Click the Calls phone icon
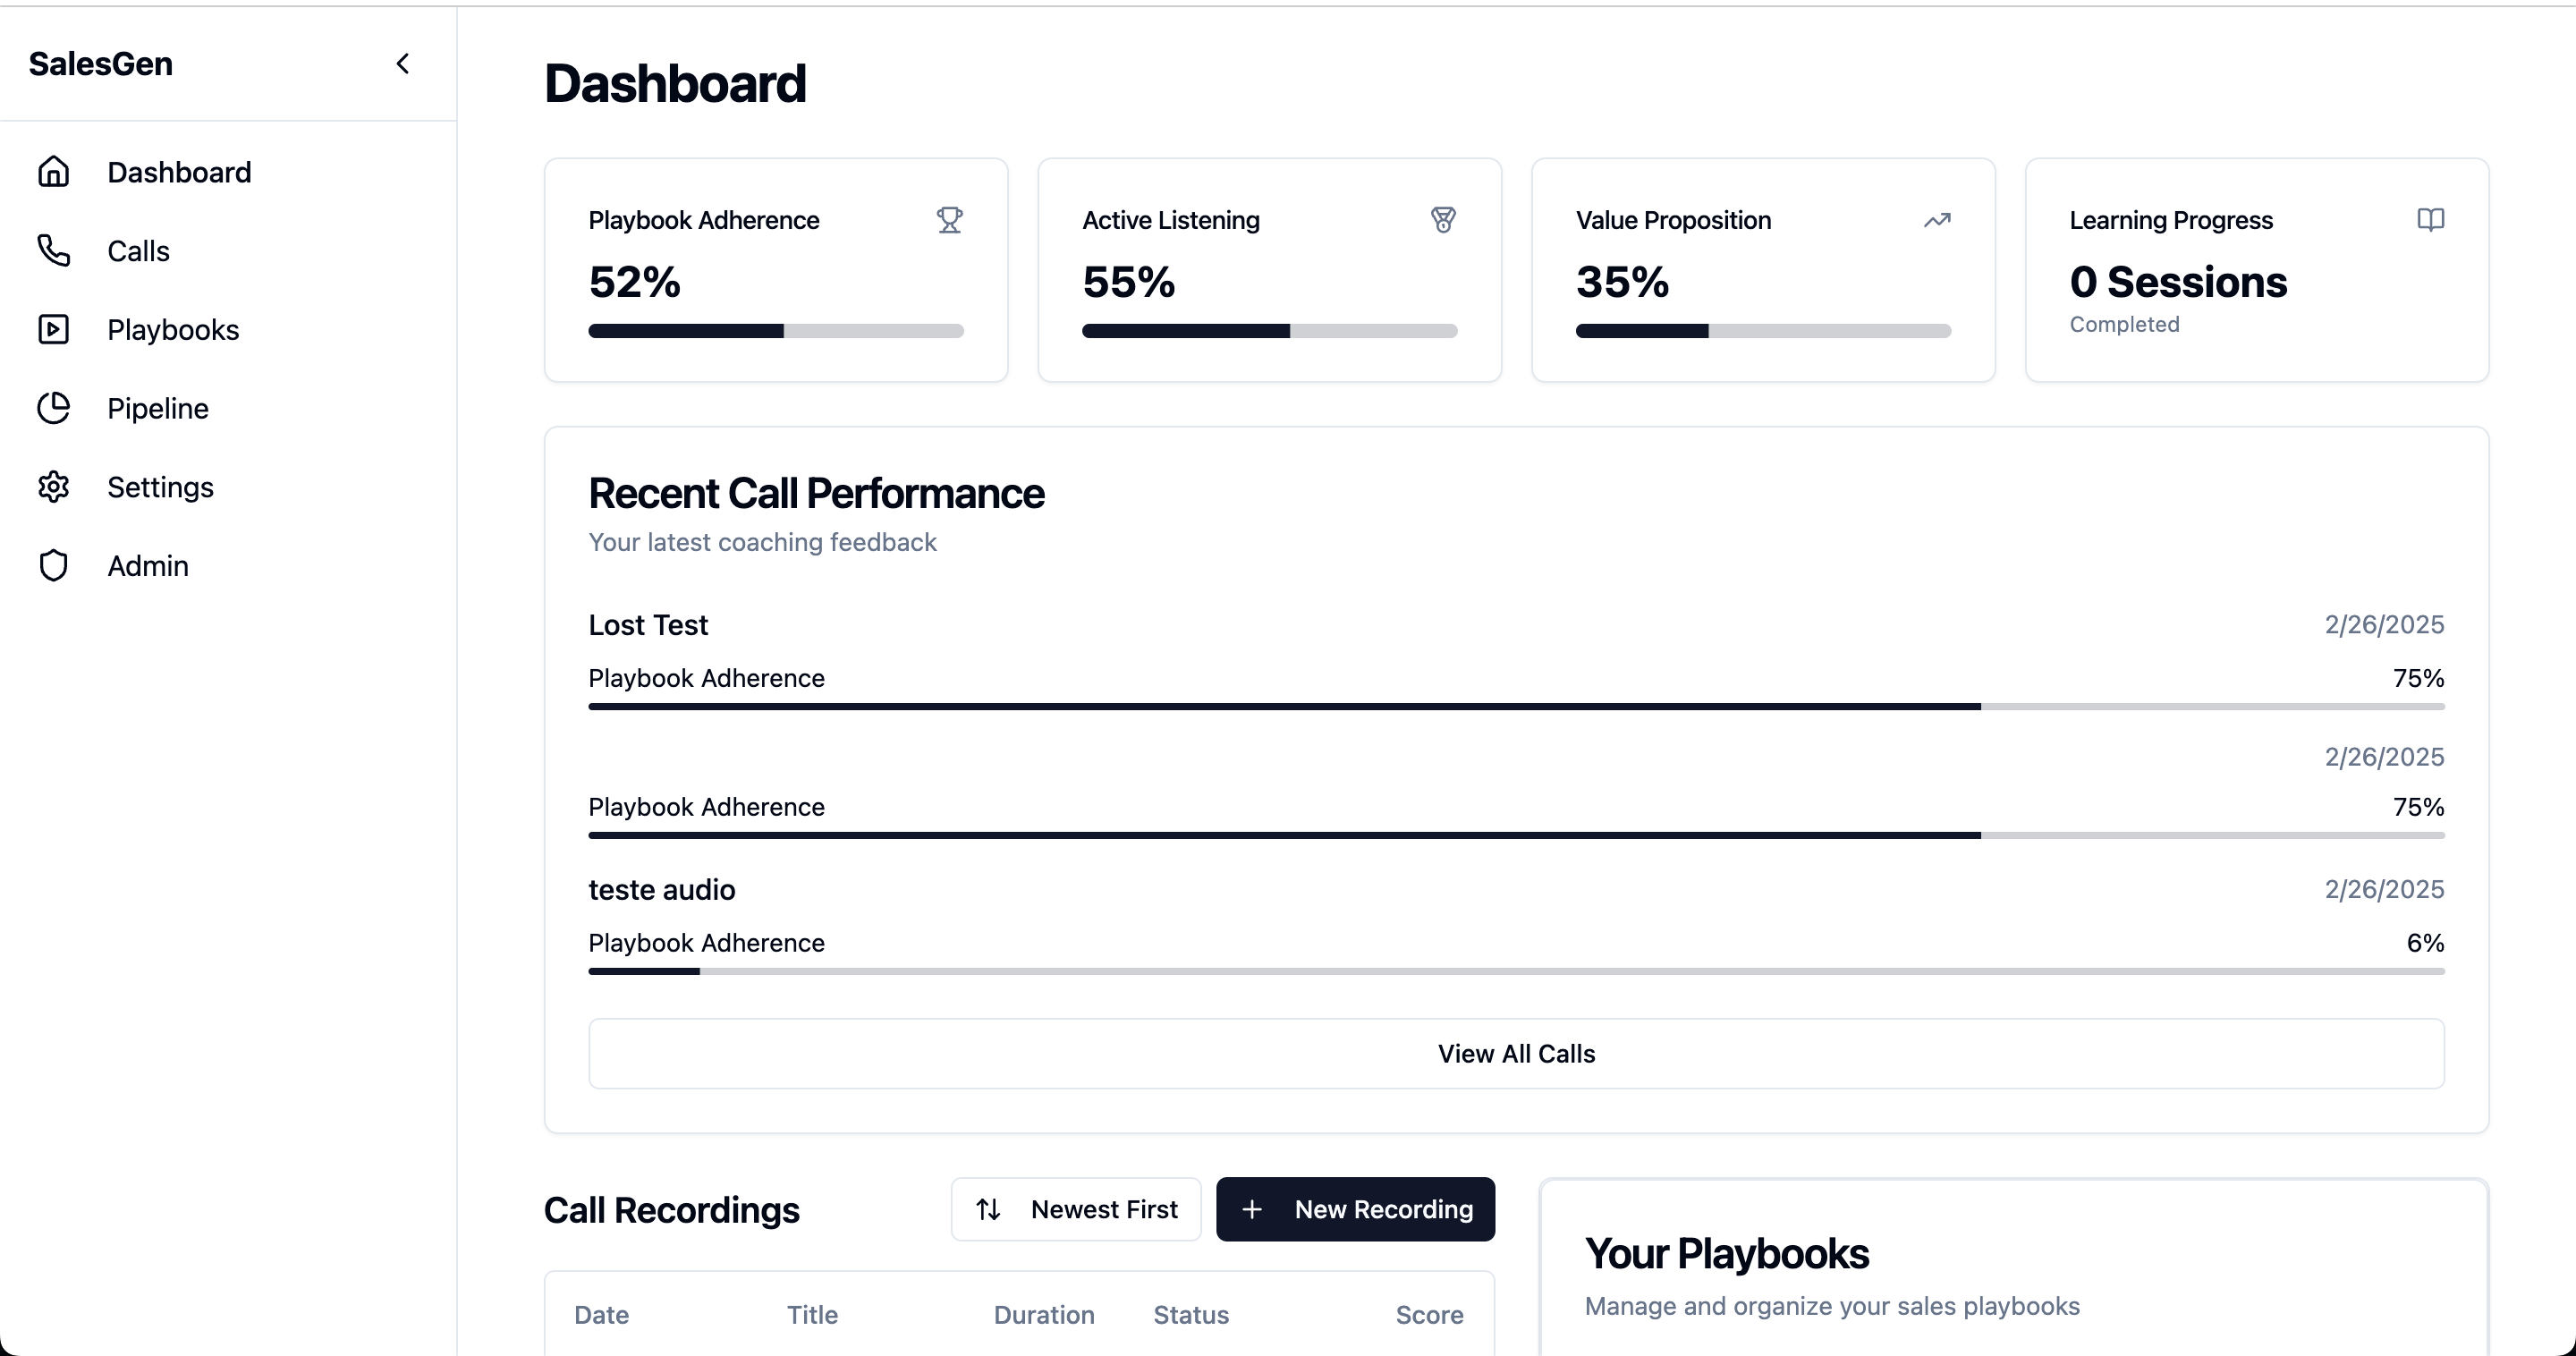This screenshot has height=1356, width=2576. point(54,251)
